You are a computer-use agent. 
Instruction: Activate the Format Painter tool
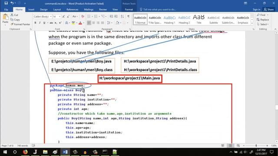tap(20, 24)
